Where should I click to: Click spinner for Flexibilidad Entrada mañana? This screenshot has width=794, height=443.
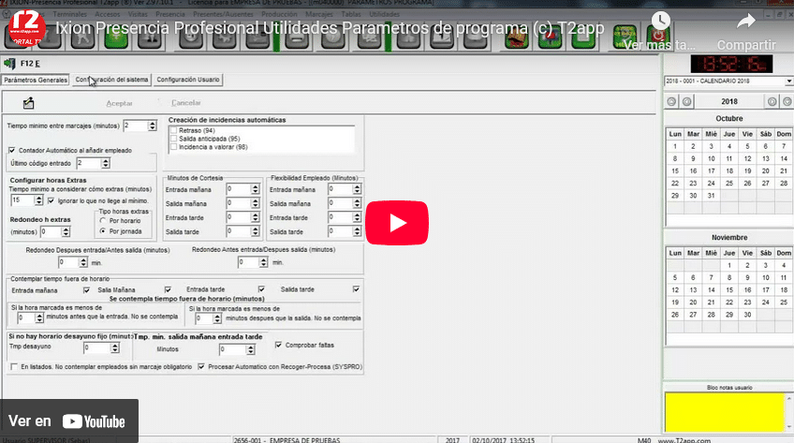[x=357, y=189]
